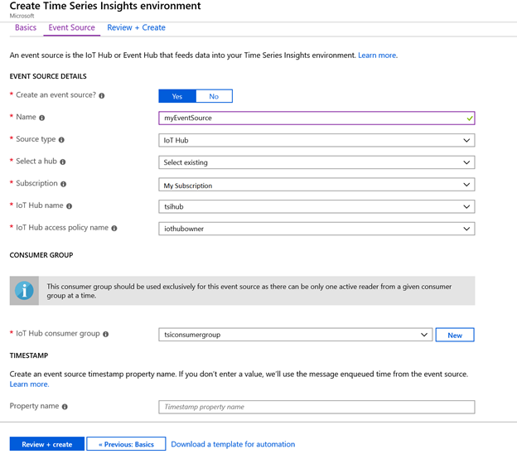Screen dimensions: 517x459
Task: Click info icon beside Select a hub
Action: (x=63, y=162)
